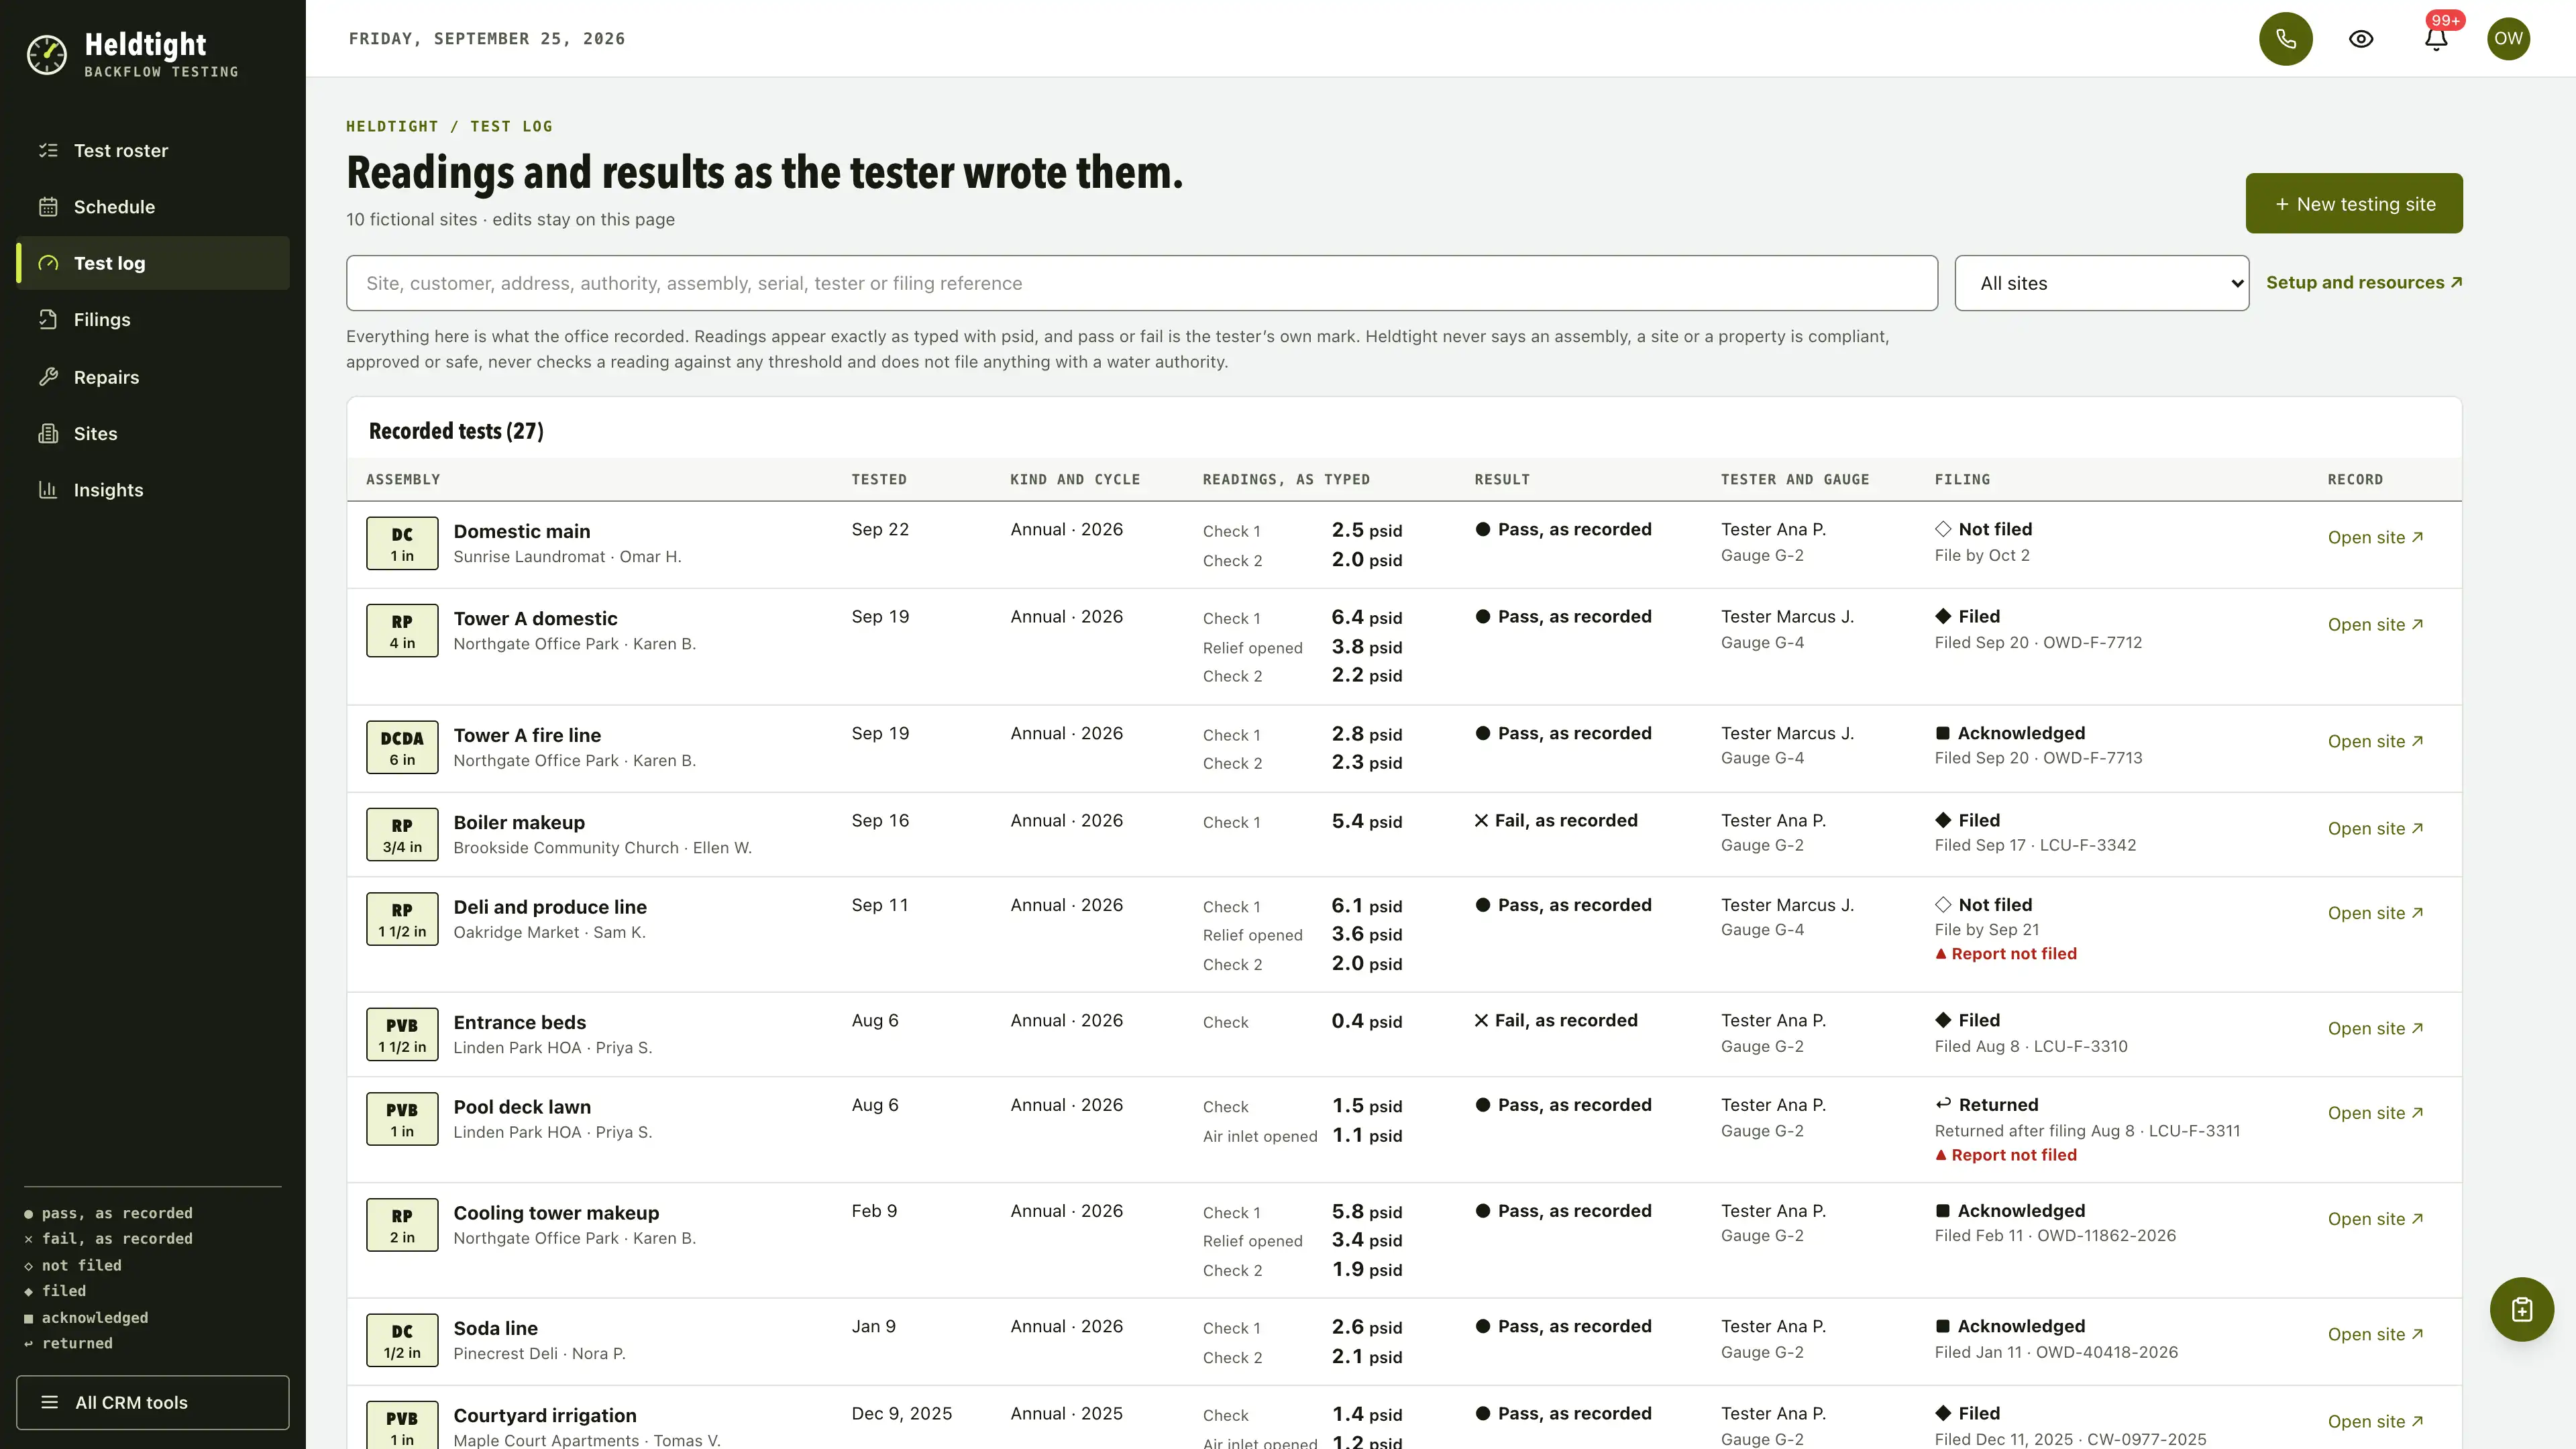This screenshot has width=2576, height=1449.
Task: Click the floating clipboard button
Action: 2521,1309
